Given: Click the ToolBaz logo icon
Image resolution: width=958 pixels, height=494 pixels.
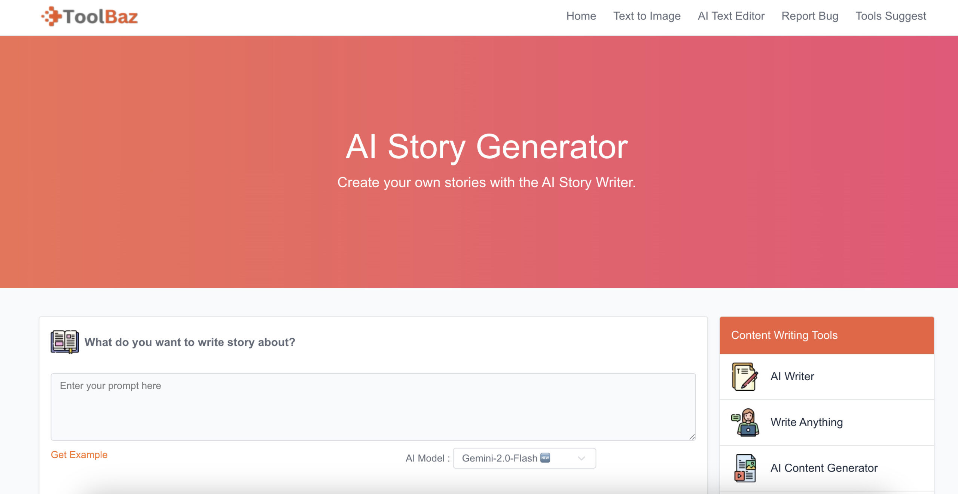Looking at the screenshot, I should pos(52,16).
